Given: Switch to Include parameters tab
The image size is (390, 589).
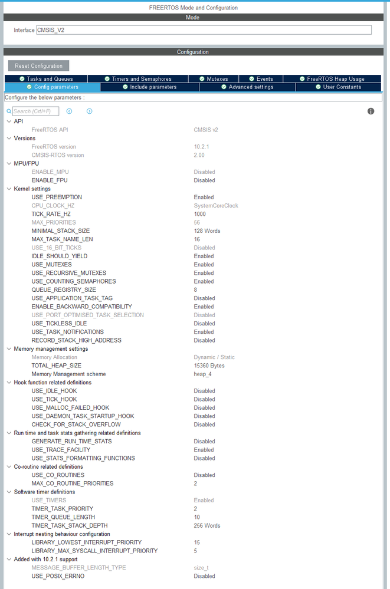Looking at the screenshot, I should coord(149,87).
